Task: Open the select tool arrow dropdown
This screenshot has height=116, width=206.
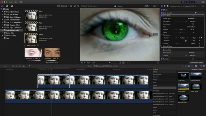Action: [x=31, y=66]
